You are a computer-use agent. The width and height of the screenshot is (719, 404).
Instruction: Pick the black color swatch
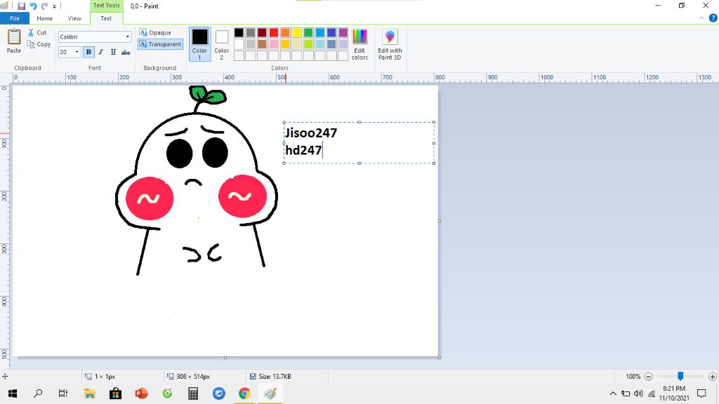pos(239,32)
